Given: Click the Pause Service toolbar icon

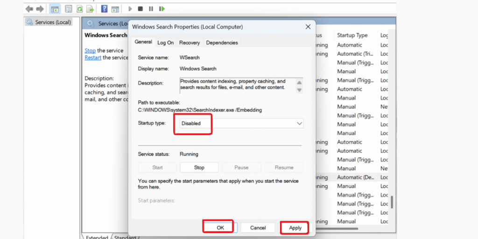Looking at the screenshot, I should pos(151,9).
